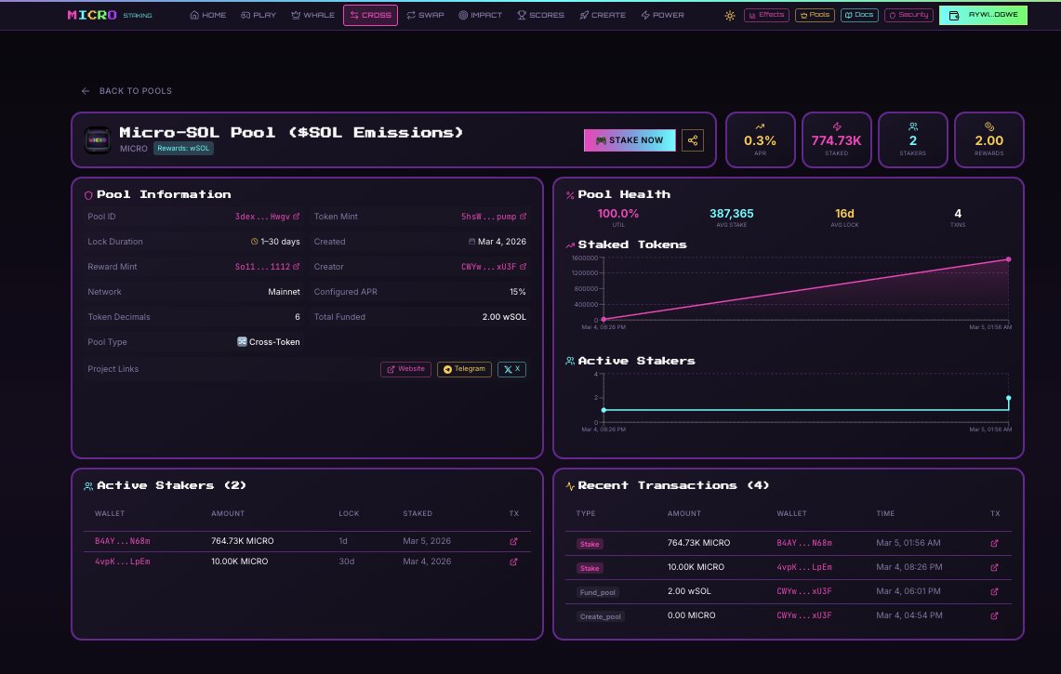Click wallet 4vpK...LpEm in Active Stakers
The height and width of the screenshot is (674, 1061).
pos(123,561)
